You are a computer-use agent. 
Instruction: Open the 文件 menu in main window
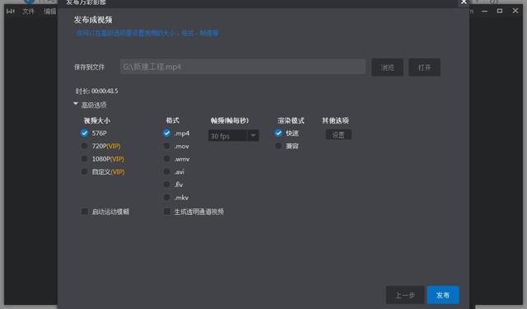pyautogui.click(x=28, y=11)
